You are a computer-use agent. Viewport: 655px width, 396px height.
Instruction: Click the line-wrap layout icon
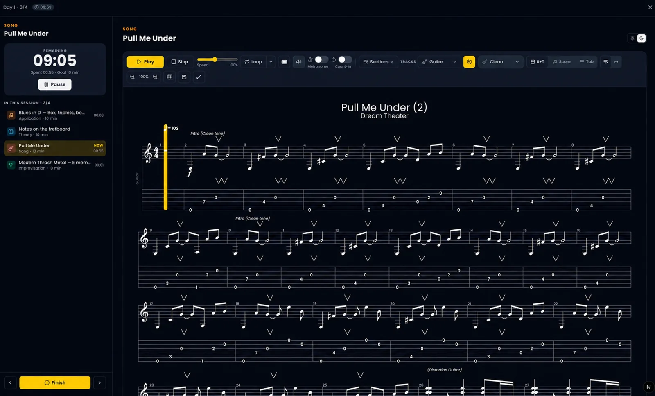pyautogui.click(x=605, y=62)
